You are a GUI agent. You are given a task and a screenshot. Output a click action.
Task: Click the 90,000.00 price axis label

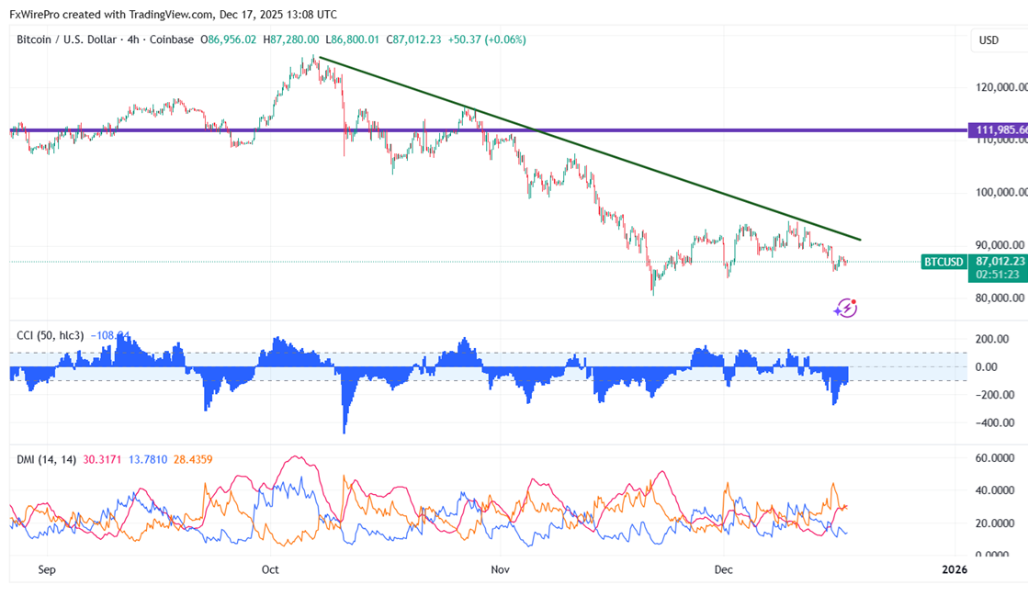1000,244
